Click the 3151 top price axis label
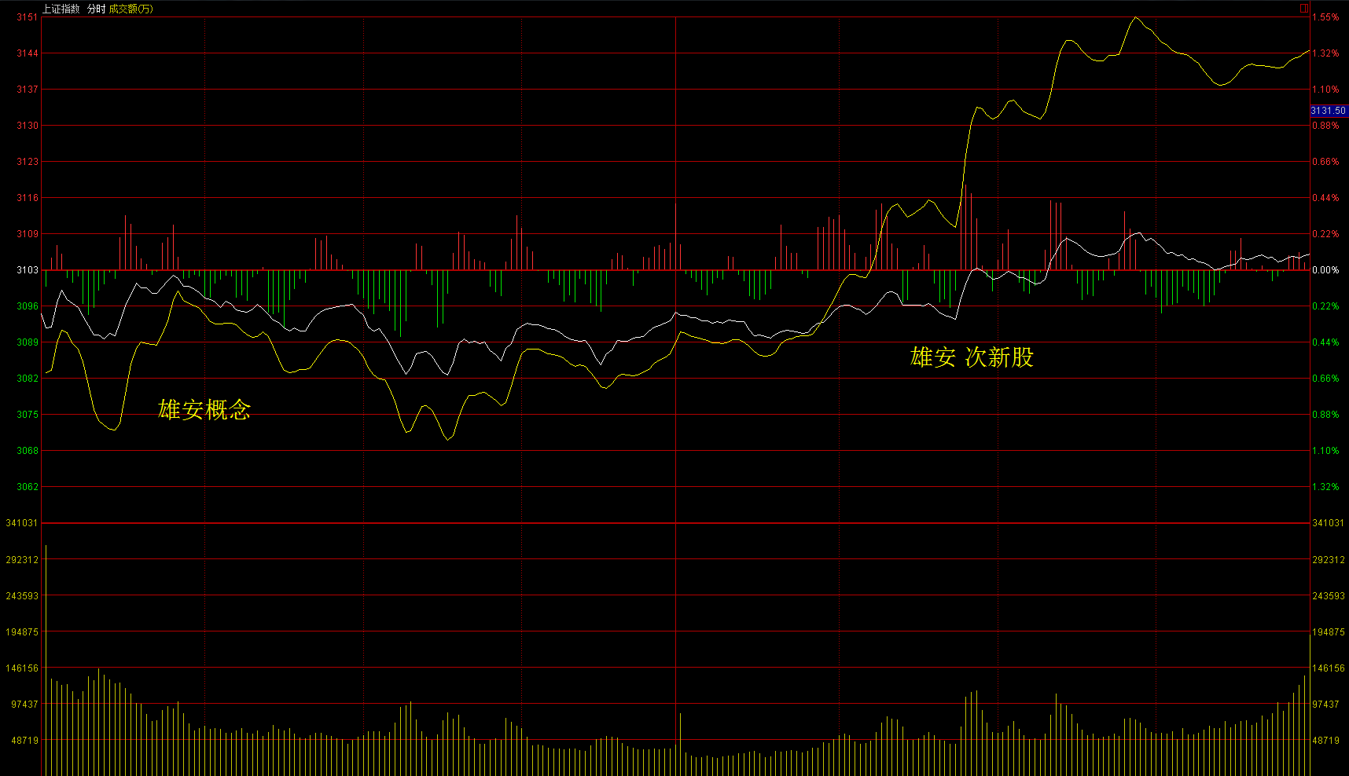 point(27,17)
